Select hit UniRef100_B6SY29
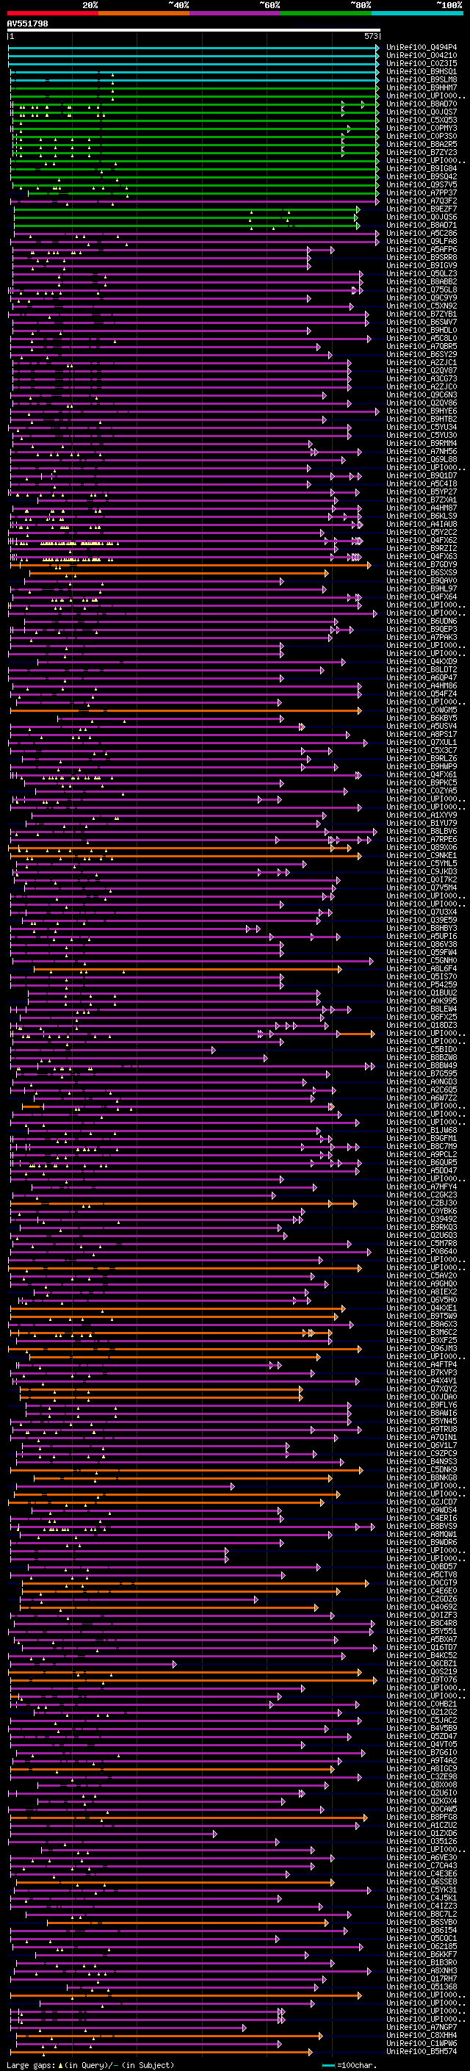Image resolution: width=470 pixels, height=2071 pixels. 422,355
